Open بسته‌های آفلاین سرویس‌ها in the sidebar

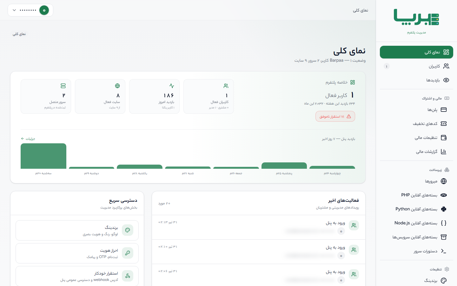click(x=416, y=237)
